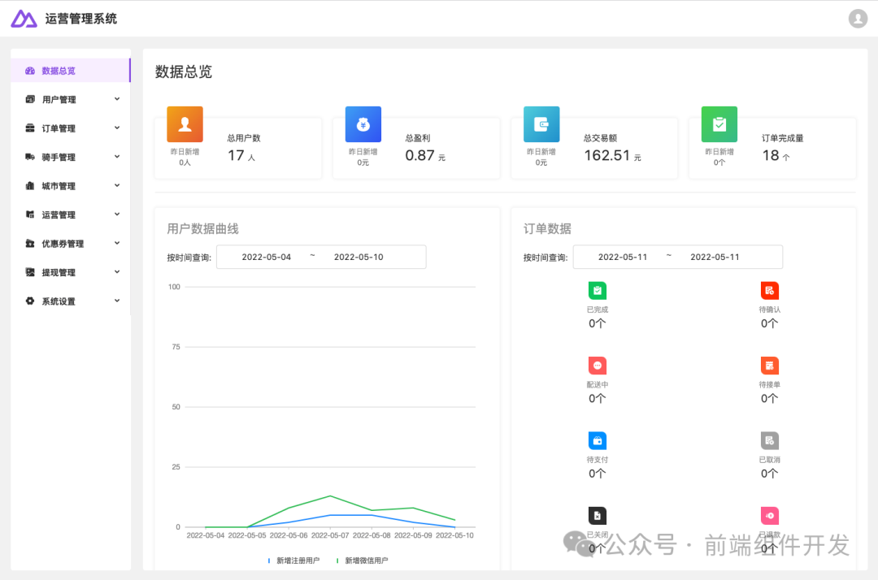Click the 订单完成量 checklist icon
The width and height of the screenshot is (878, 580).
[719, 123]
